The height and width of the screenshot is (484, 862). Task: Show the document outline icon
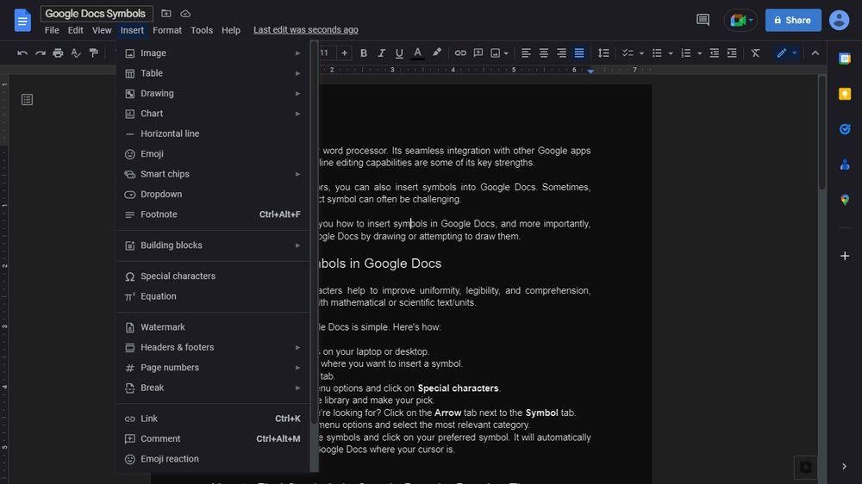pyautogui.click(x=27, y=99)
